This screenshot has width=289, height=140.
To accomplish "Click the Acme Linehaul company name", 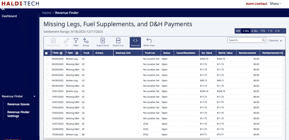I will (256, 4).
